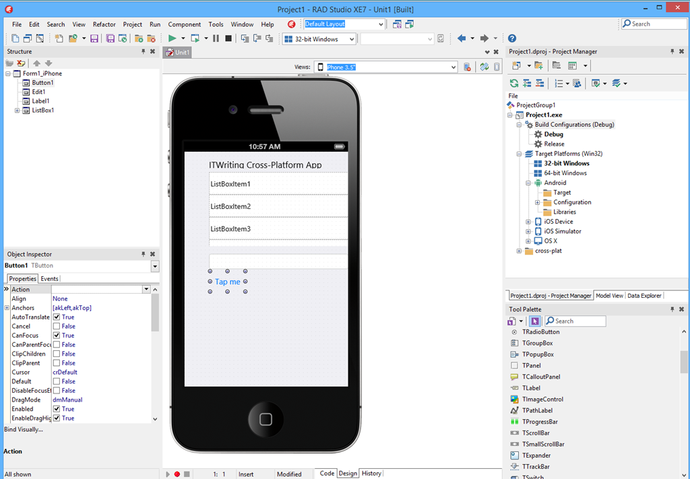Click the green Run button in toolbar
Viewport: 690px width, 479px height.
pos(172,38)
